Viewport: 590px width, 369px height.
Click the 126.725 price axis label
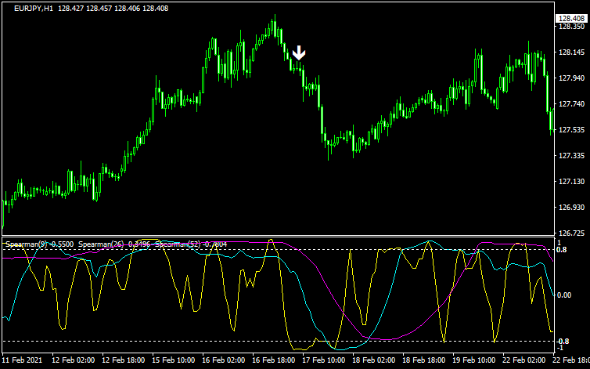point(570,233)
